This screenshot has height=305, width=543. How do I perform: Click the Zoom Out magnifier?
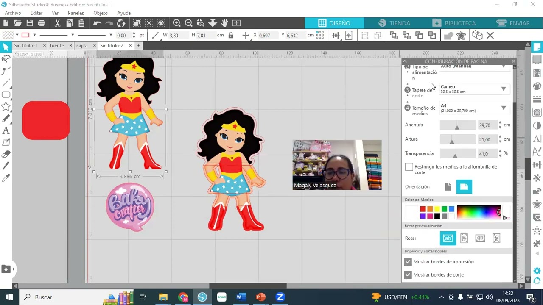pos(189,23)
